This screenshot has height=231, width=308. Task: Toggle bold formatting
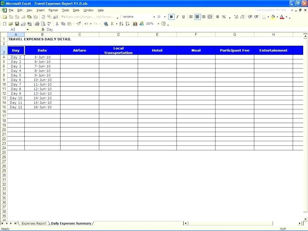171,17
